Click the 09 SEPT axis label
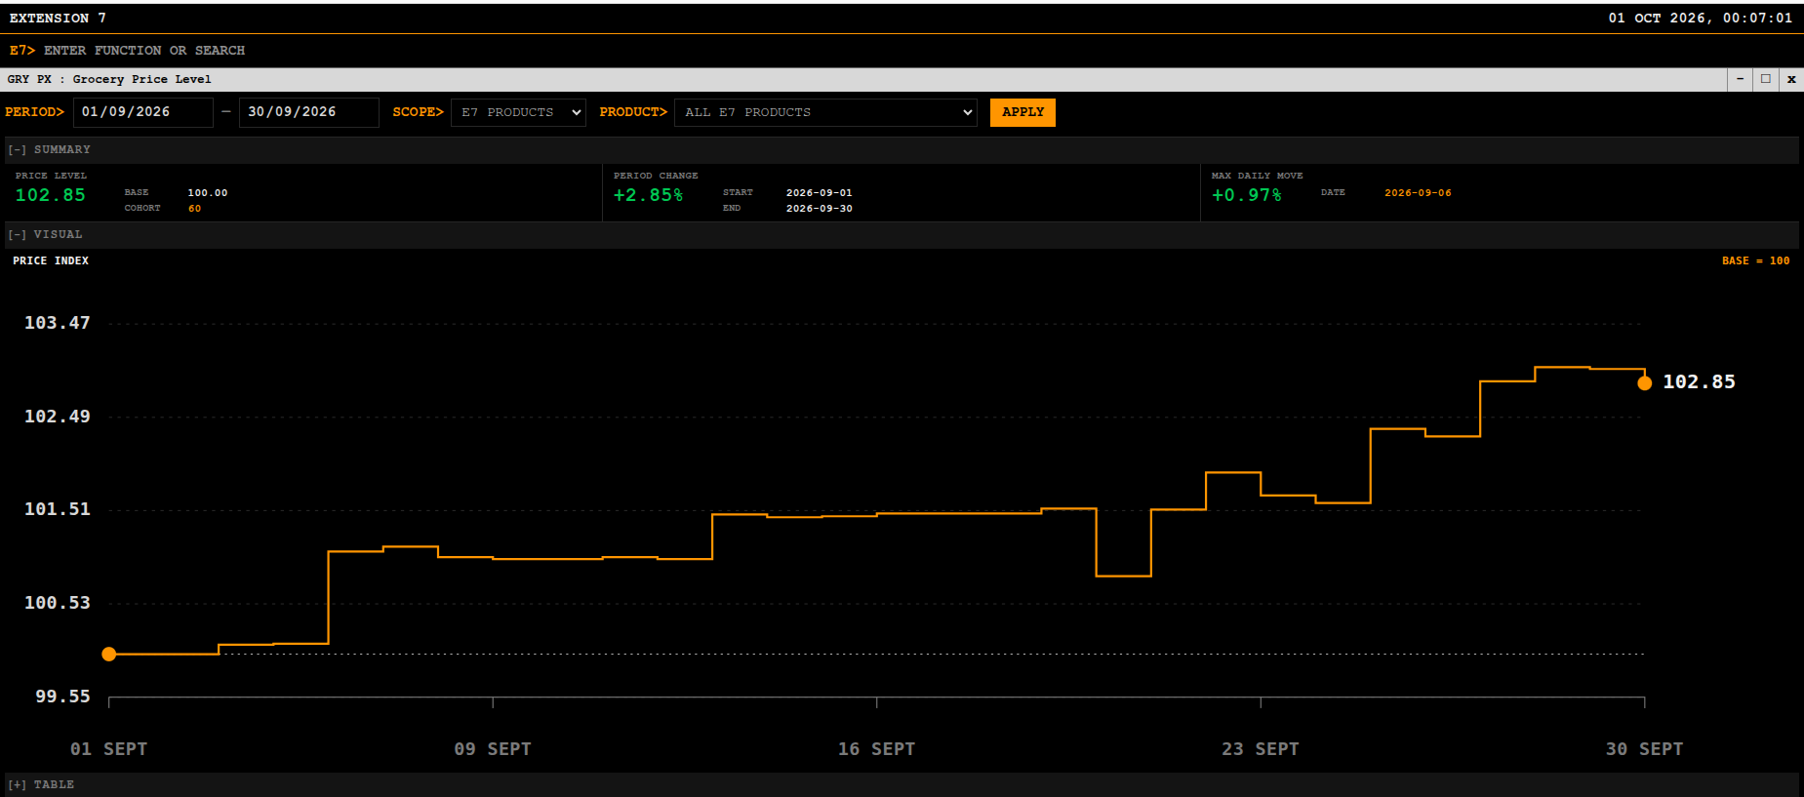 pos(493,749)
